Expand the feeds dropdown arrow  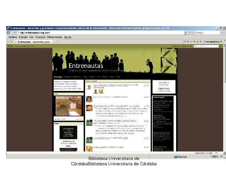pos(194,42)
